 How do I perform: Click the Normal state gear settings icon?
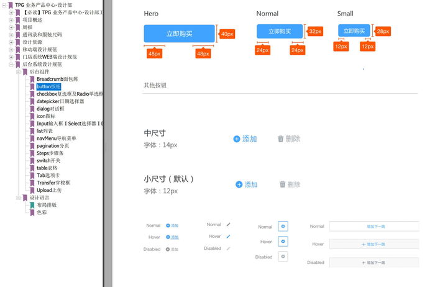[283, 227]
